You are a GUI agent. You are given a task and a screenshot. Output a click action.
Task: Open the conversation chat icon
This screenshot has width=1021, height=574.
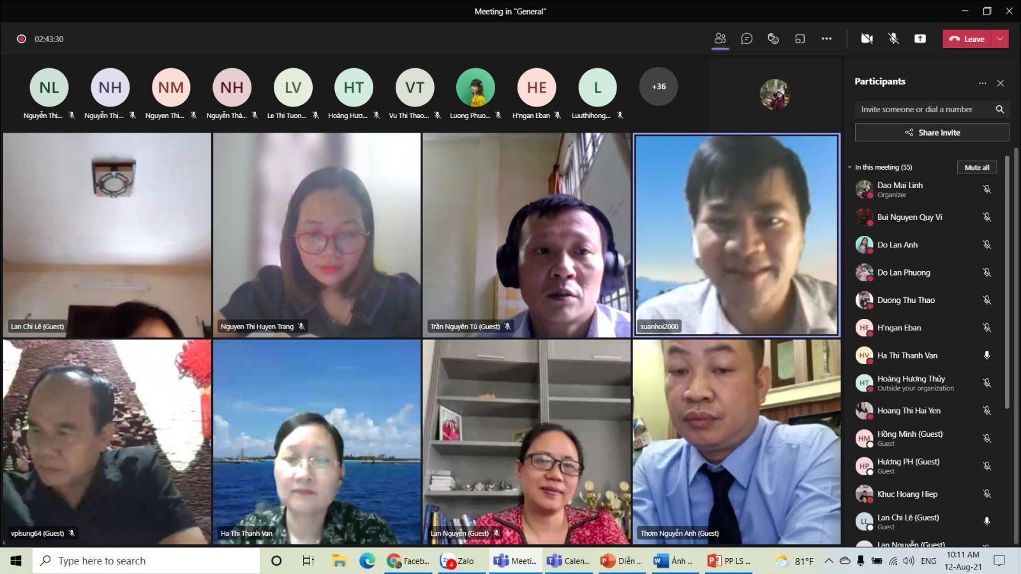click(x=747, y=39)
